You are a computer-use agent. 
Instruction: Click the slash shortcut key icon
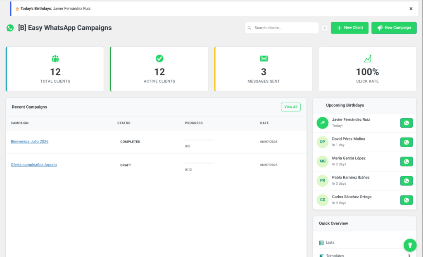click(x=325, y=28)
